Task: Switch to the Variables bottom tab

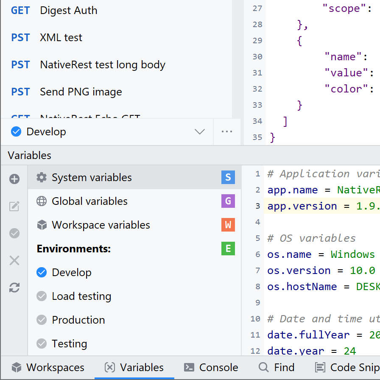Action: 134,368
